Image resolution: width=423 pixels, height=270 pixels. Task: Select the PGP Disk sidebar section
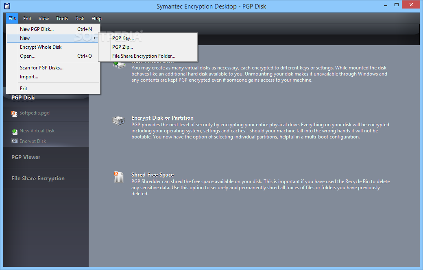click(23, 98)
